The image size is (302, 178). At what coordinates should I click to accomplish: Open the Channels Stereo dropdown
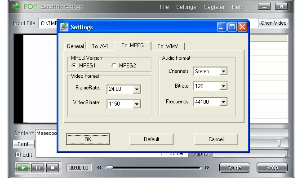pyautogui.click(x=223, y=71)
